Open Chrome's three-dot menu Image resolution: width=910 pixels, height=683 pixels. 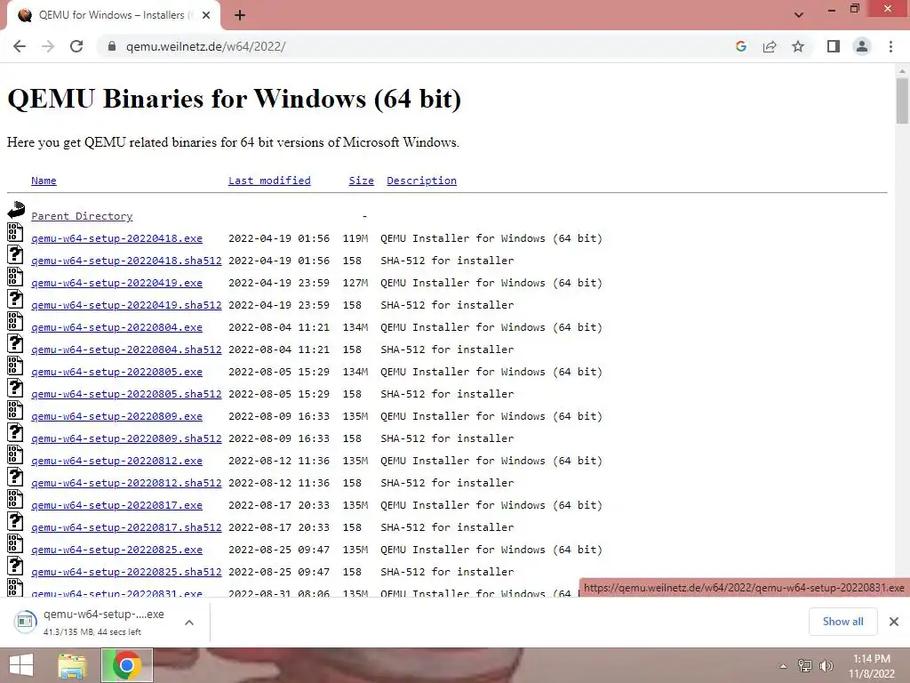tap(890, 46)
